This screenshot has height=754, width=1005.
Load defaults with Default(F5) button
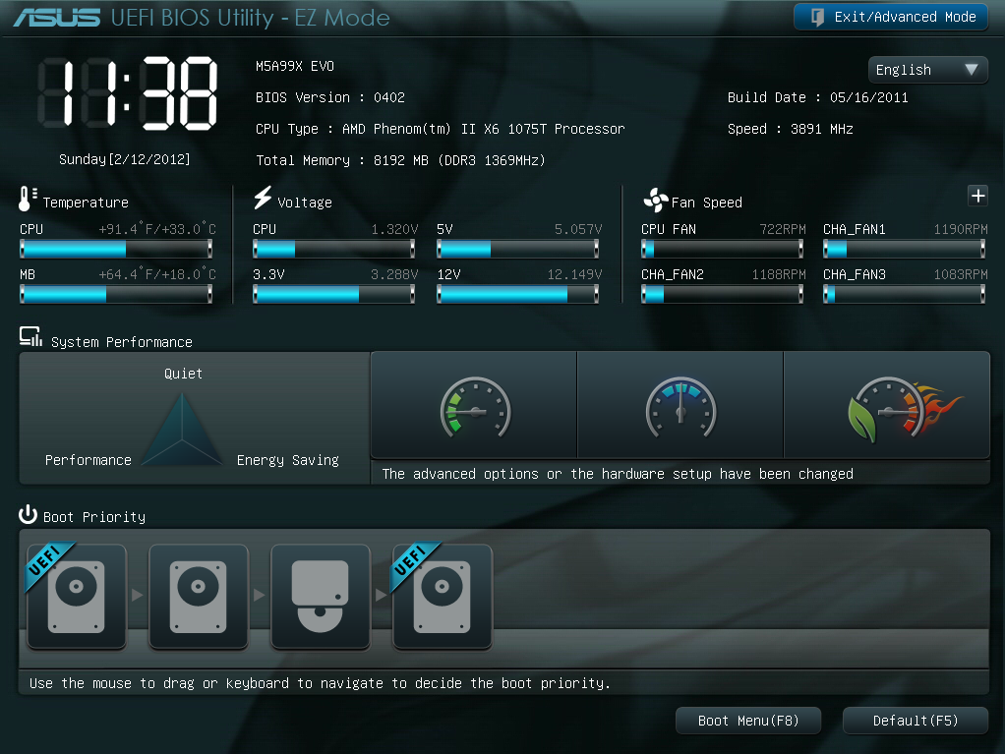(x=916, y=721)
